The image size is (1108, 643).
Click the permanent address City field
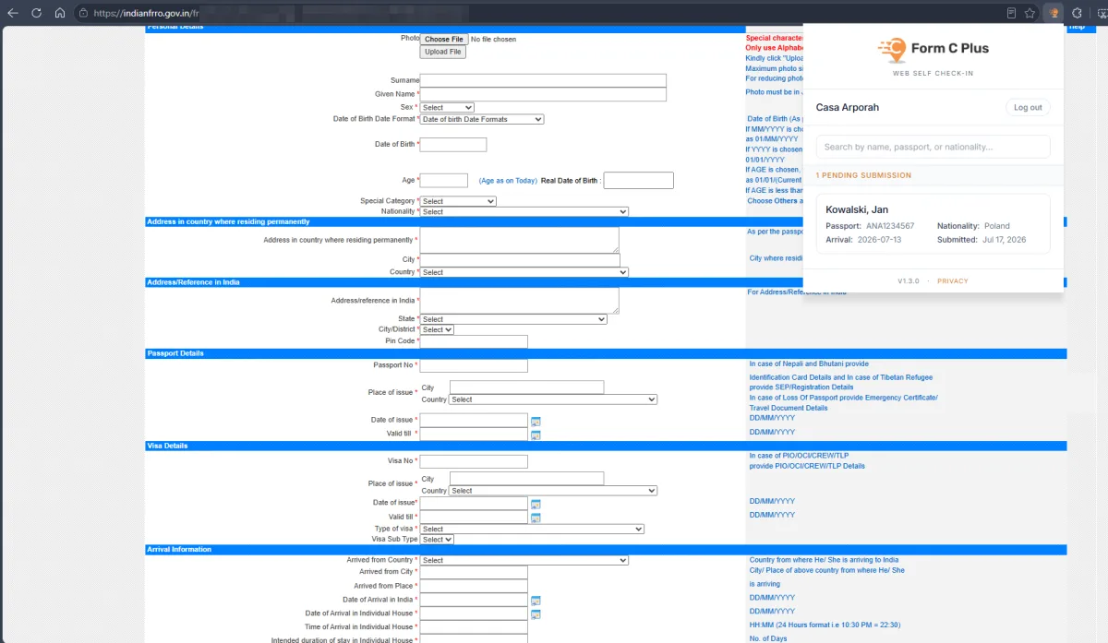[x=520, y=260]
